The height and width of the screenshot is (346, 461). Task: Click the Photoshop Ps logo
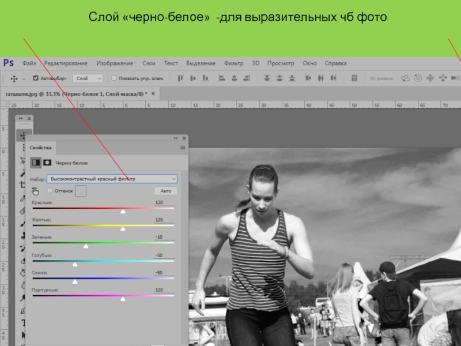[8, 63]
